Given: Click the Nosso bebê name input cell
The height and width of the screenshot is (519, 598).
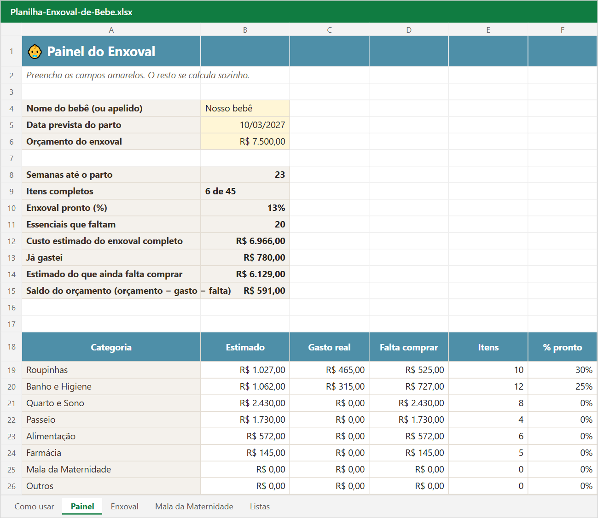Looking at the screenshot, I should click(245, 108).
